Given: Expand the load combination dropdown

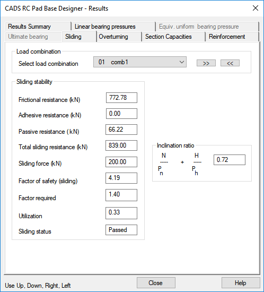Looking at the screenshot, I should click(140, 62).
